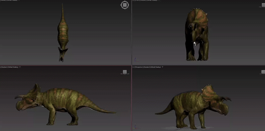Open the [+] menu of the Perspective viewport
Screen dimensions: 265x131
click(x=134, y=67)
